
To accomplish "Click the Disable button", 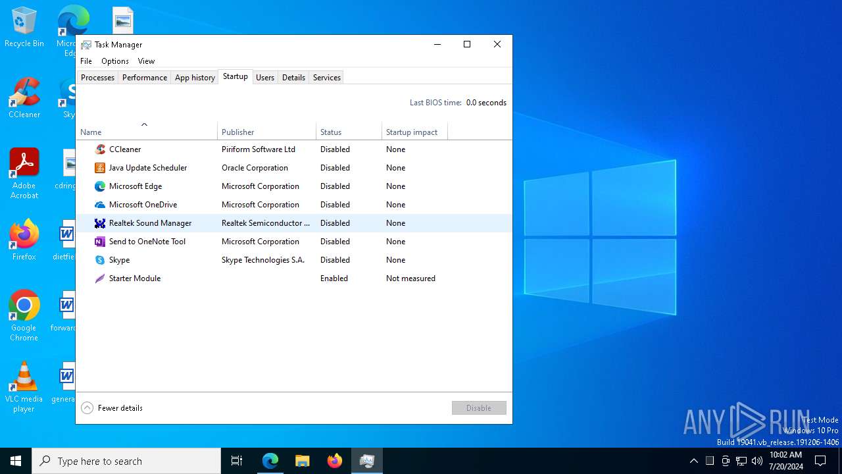I will pos(479,408).
